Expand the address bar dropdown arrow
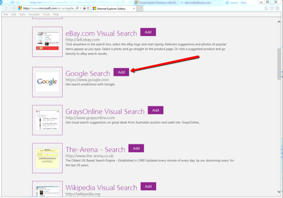Screen dimensions: 283x198 [80, 8]
